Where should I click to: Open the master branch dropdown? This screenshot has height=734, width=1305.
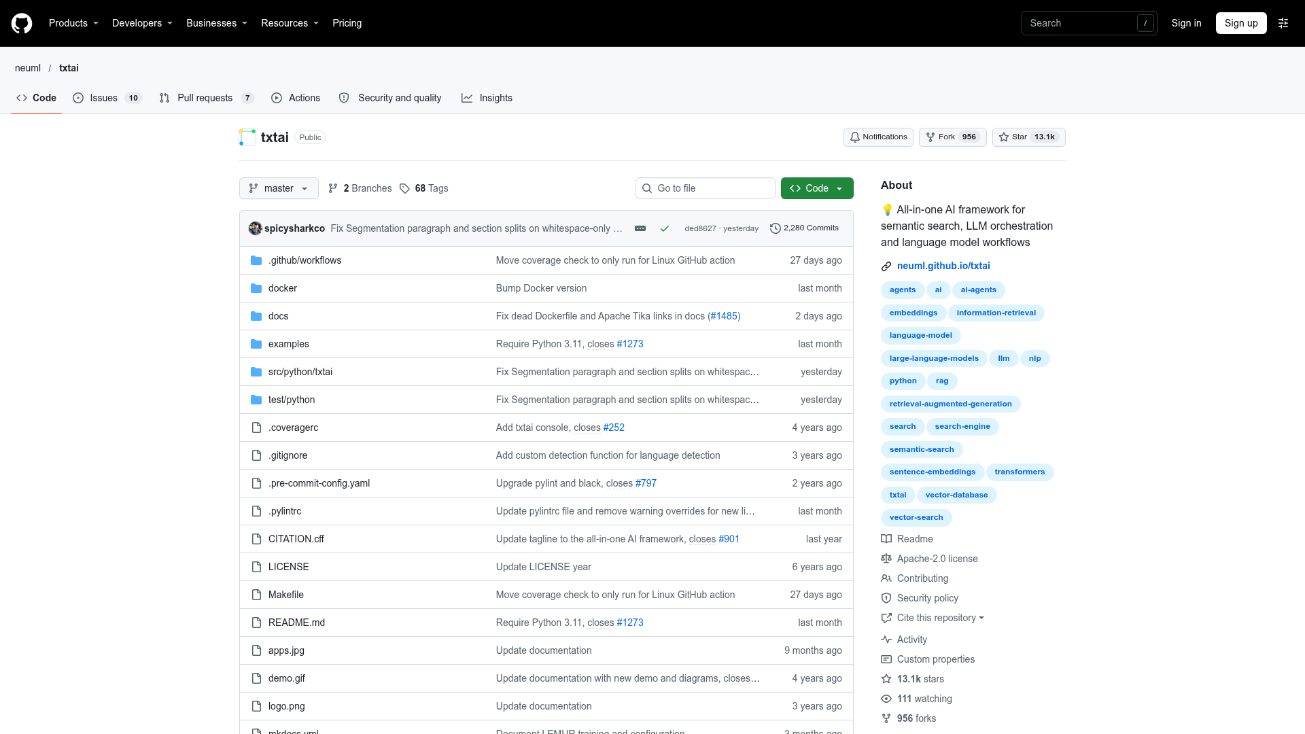tap(279, 188)
